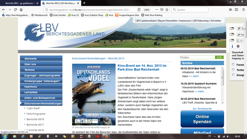Open the Windows Start button
Viewport: 247px width, 139px height.
[5, 136]
